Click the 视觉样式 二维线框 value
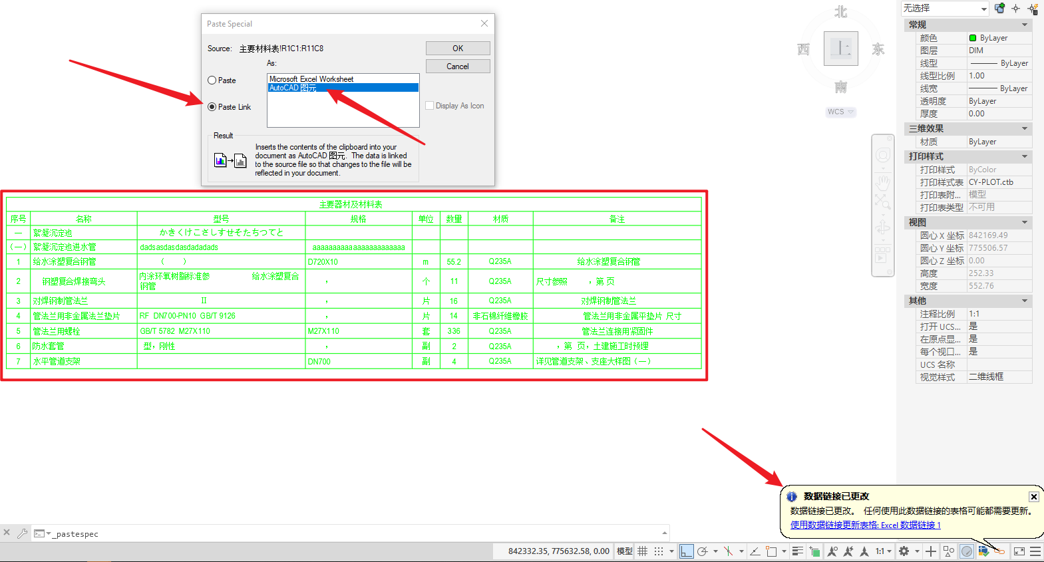 point(999,377)
